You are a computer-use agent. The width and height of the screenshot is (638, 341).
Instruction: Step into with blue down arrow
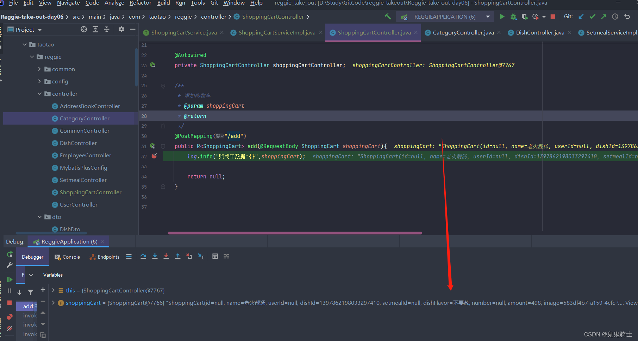(155, 257)
